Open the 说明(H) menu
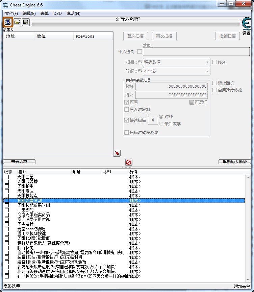Image resolution: width=254 pixels, height=292 pixels. pyautogui.click(x=73, y=14)
